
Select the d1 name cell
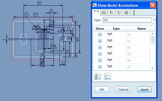(x=138, y=35)
